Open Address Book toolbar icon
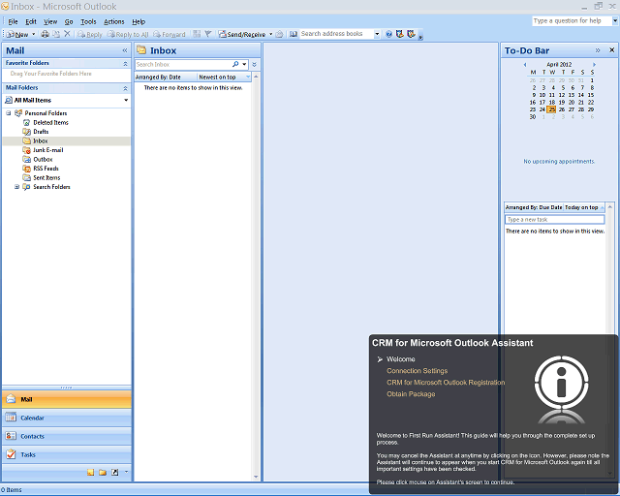Image resolution: width=620 pixels, height=496 pixels. [293, 34]
